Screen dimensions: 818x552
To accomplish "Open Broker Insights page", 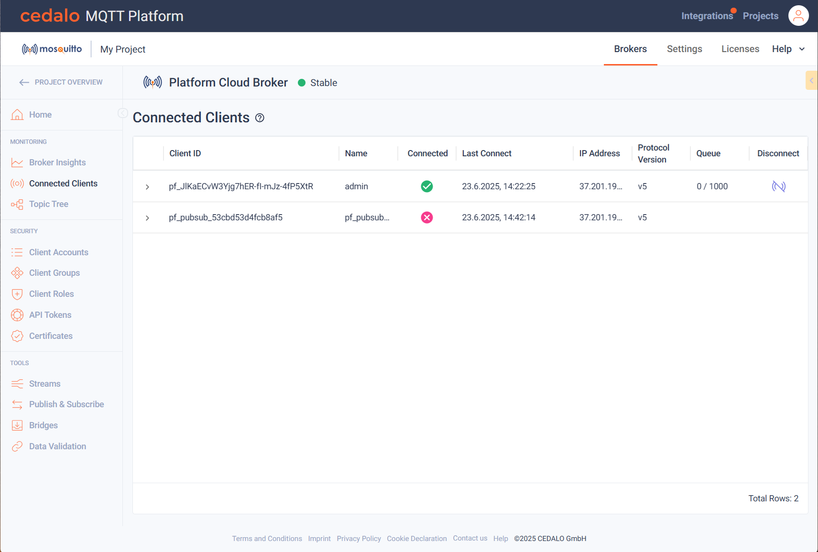I will pos(57,162).
